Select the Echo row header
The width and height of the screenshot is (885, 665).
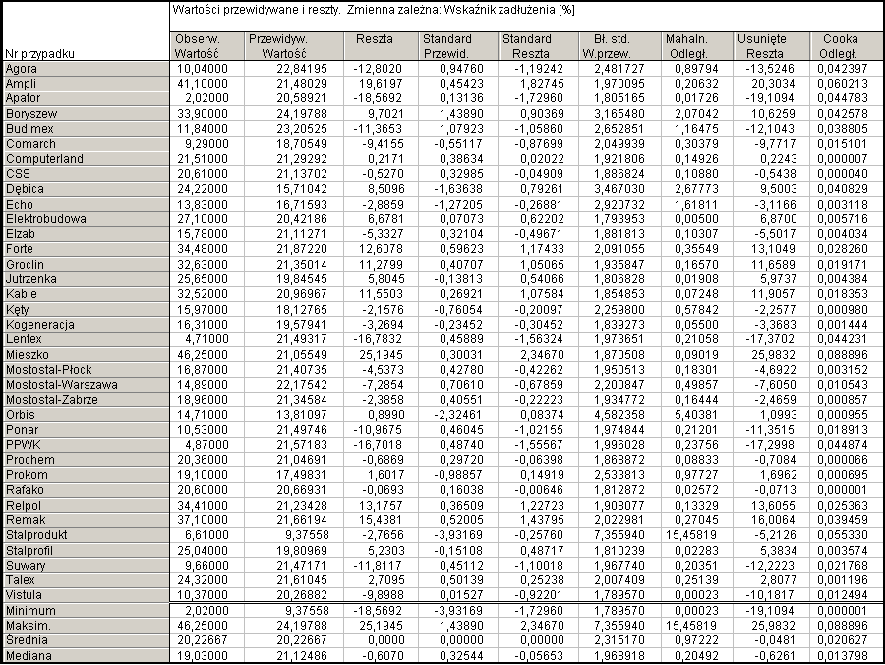click(x=86, y=205)
